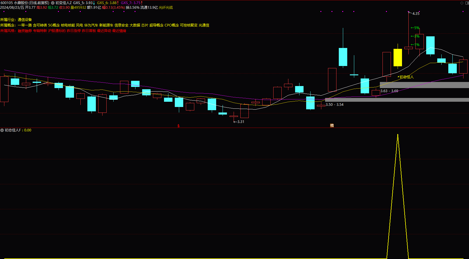The height and width of the screenshot is (259, 469).
Task: Click the 幅0.13(3.45%) change value
Action: click(113, 8)
